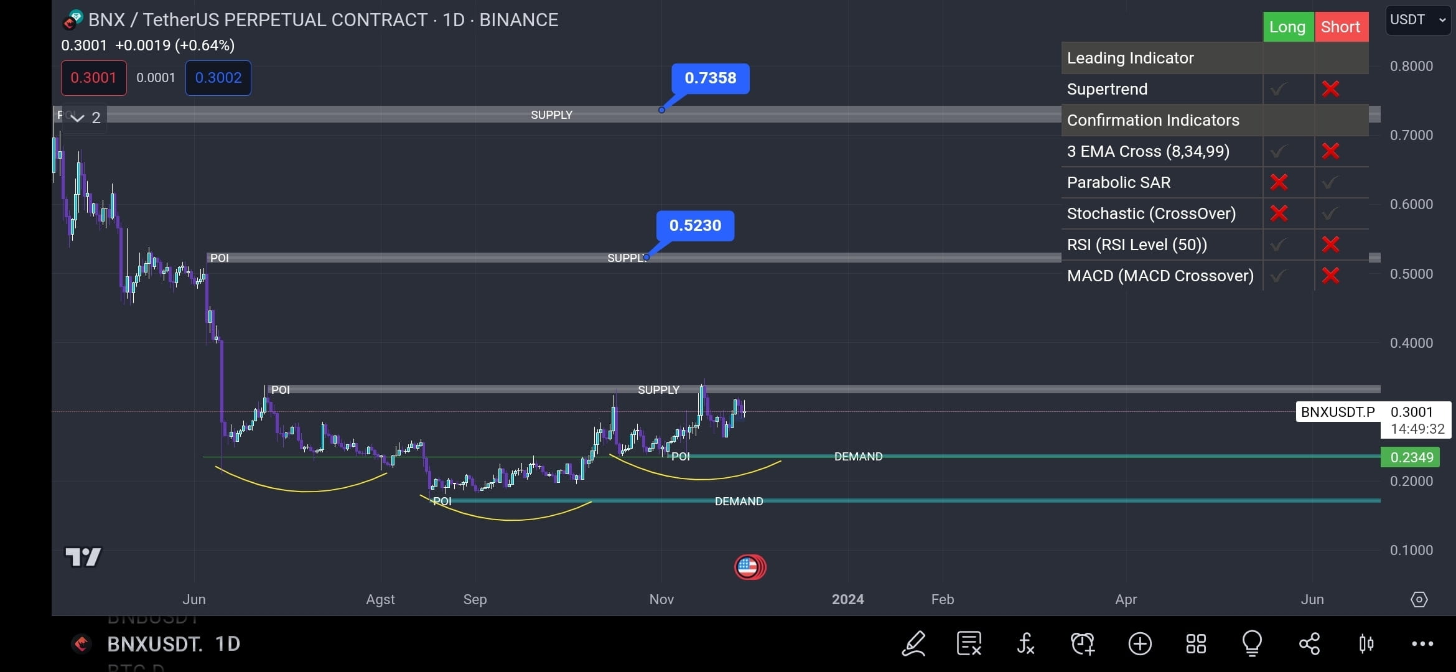Open the multi-chart layout grid icon

(1195, 644)
